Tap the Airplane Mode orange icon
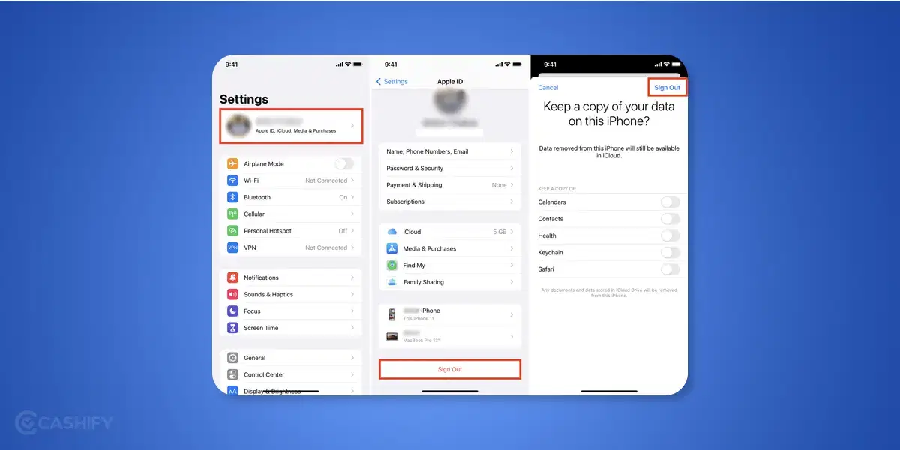Screen dimensions: 900x450 point(232,163)
